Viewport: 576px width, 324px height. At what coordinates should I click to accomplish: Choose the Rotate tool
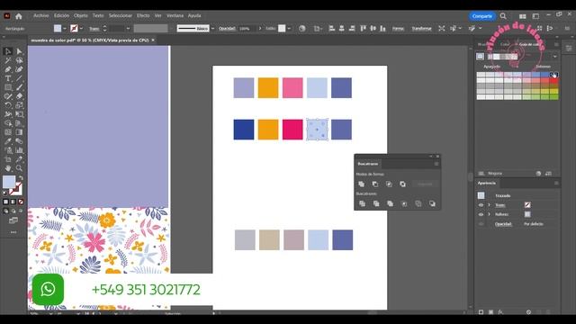(x=8, y=105)
